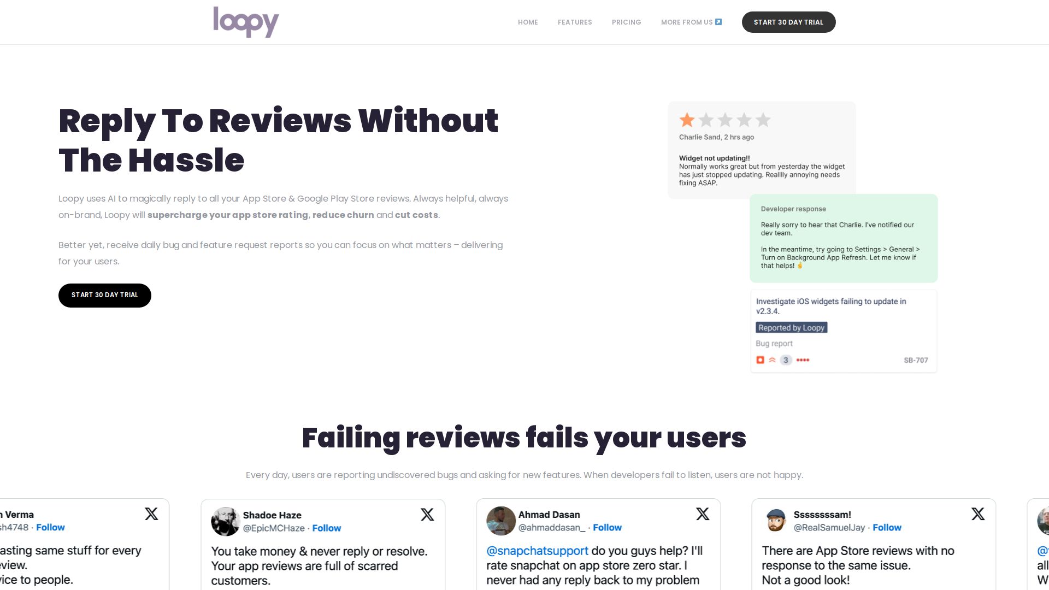Open the external link icon beside More From Us

(x=718, y=22)
